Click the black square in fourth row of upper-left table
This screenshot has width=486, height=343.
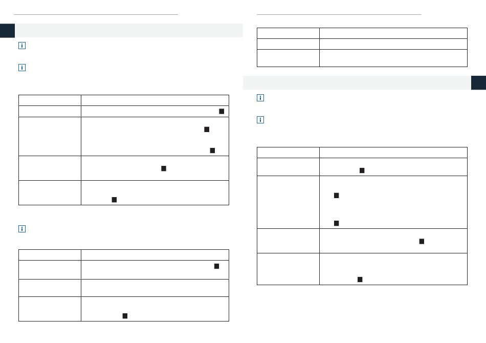click(164, 168)
